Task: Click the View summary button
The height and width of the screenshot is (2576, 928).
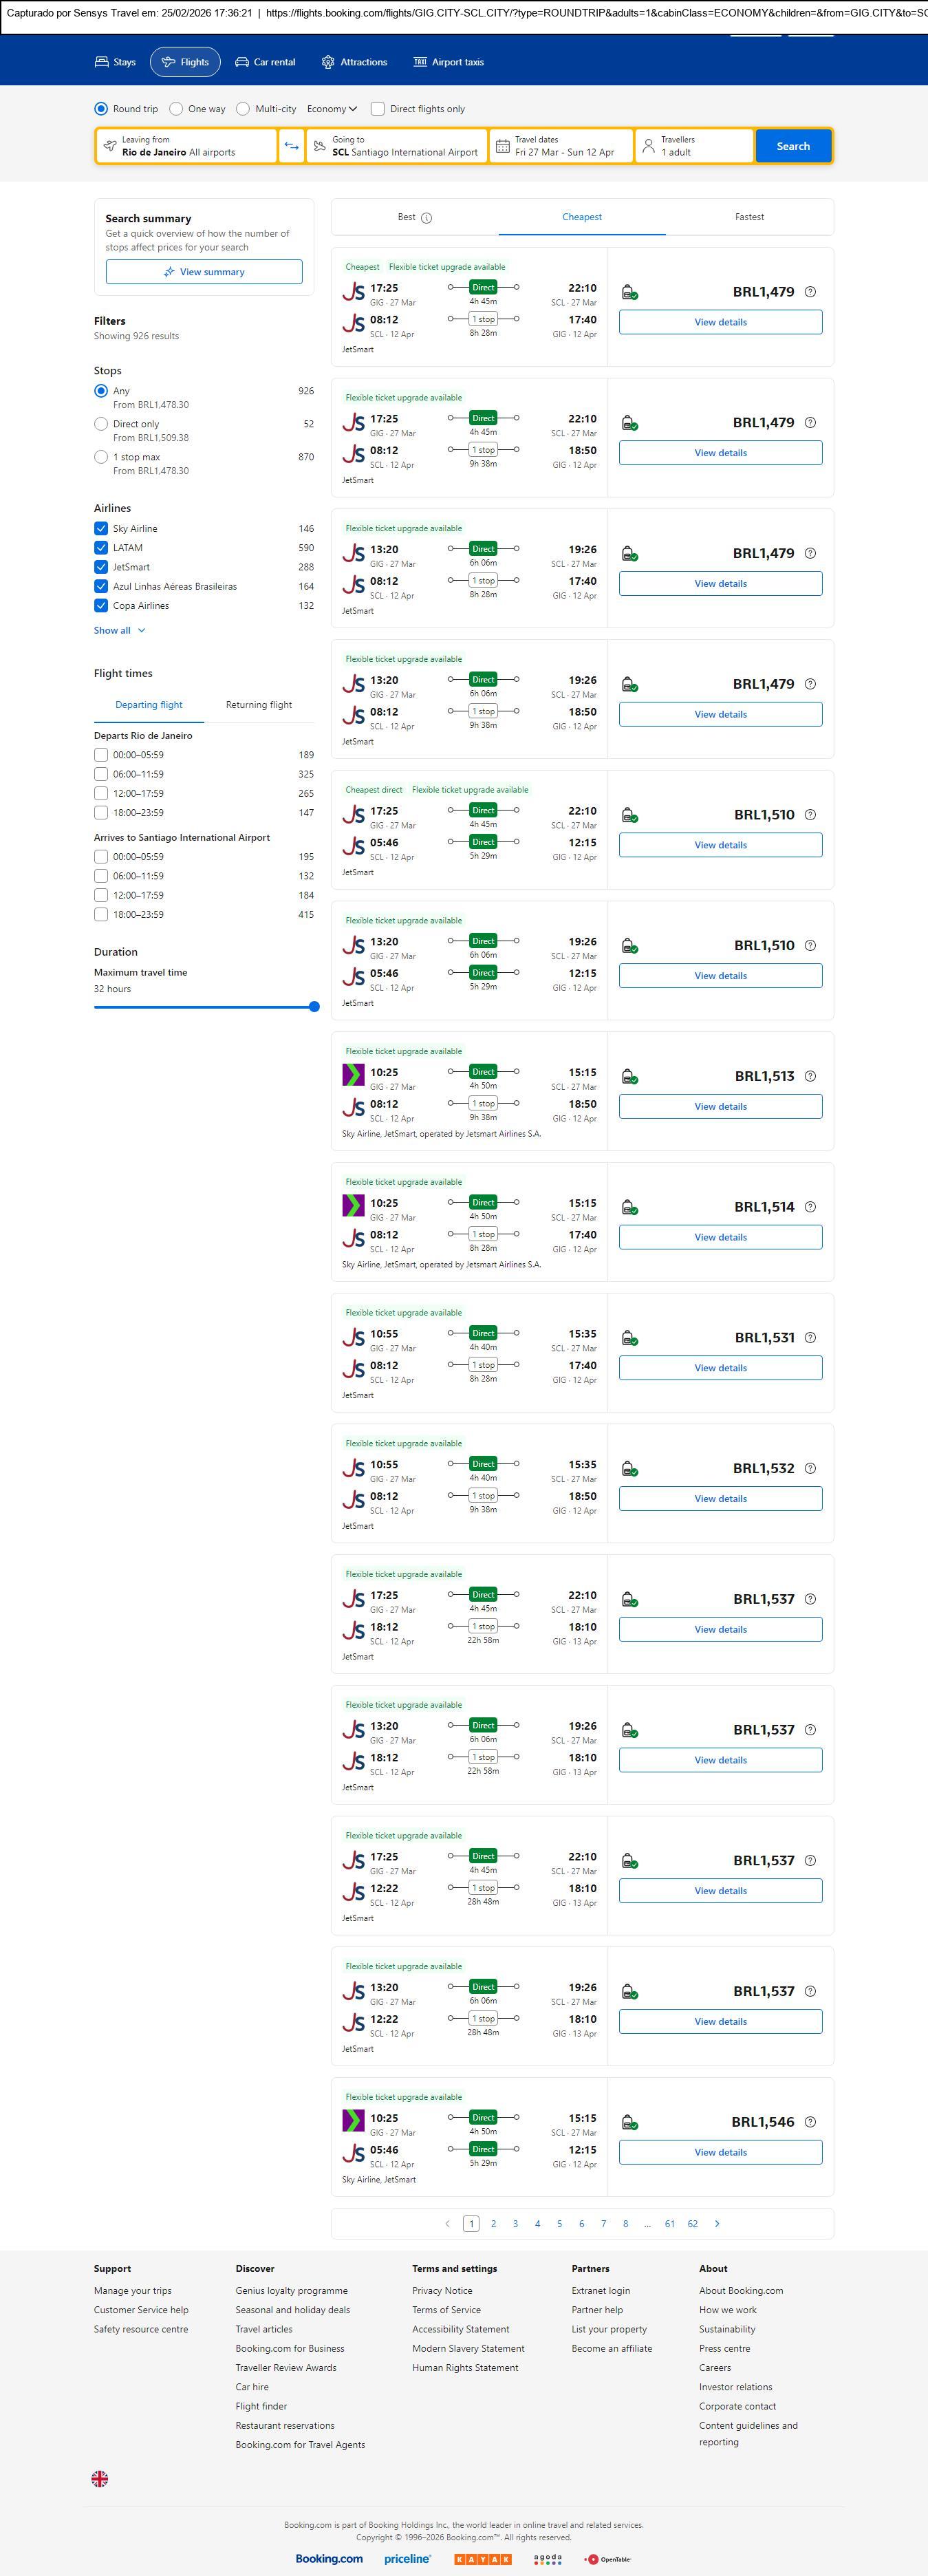Action: click(x=204, y=272)
